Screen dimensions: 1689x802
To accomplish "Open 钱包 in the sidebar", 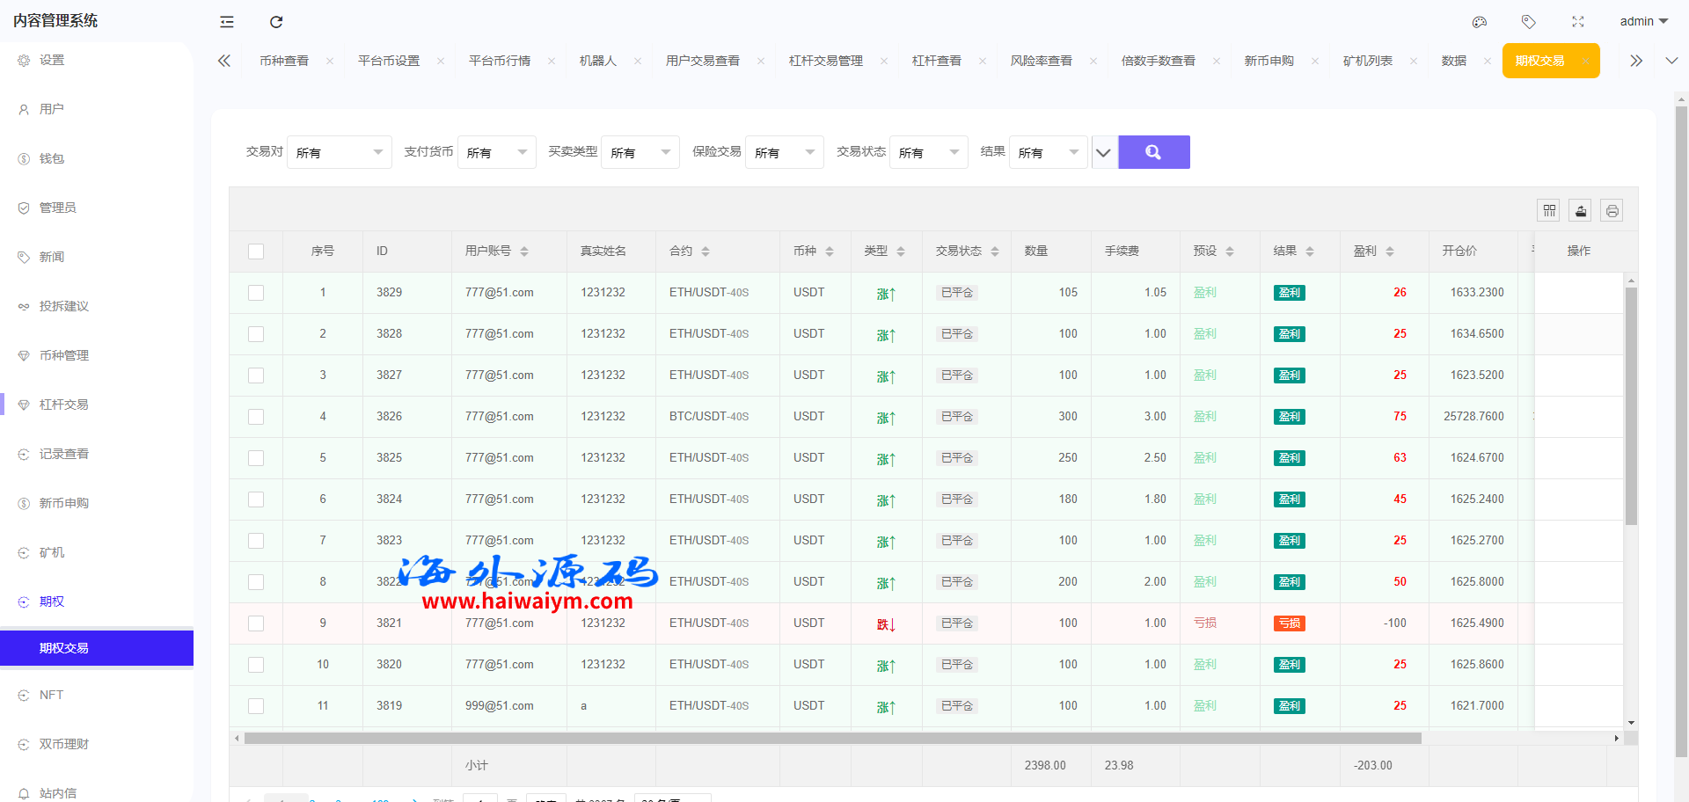I will [x=52, y=158].
